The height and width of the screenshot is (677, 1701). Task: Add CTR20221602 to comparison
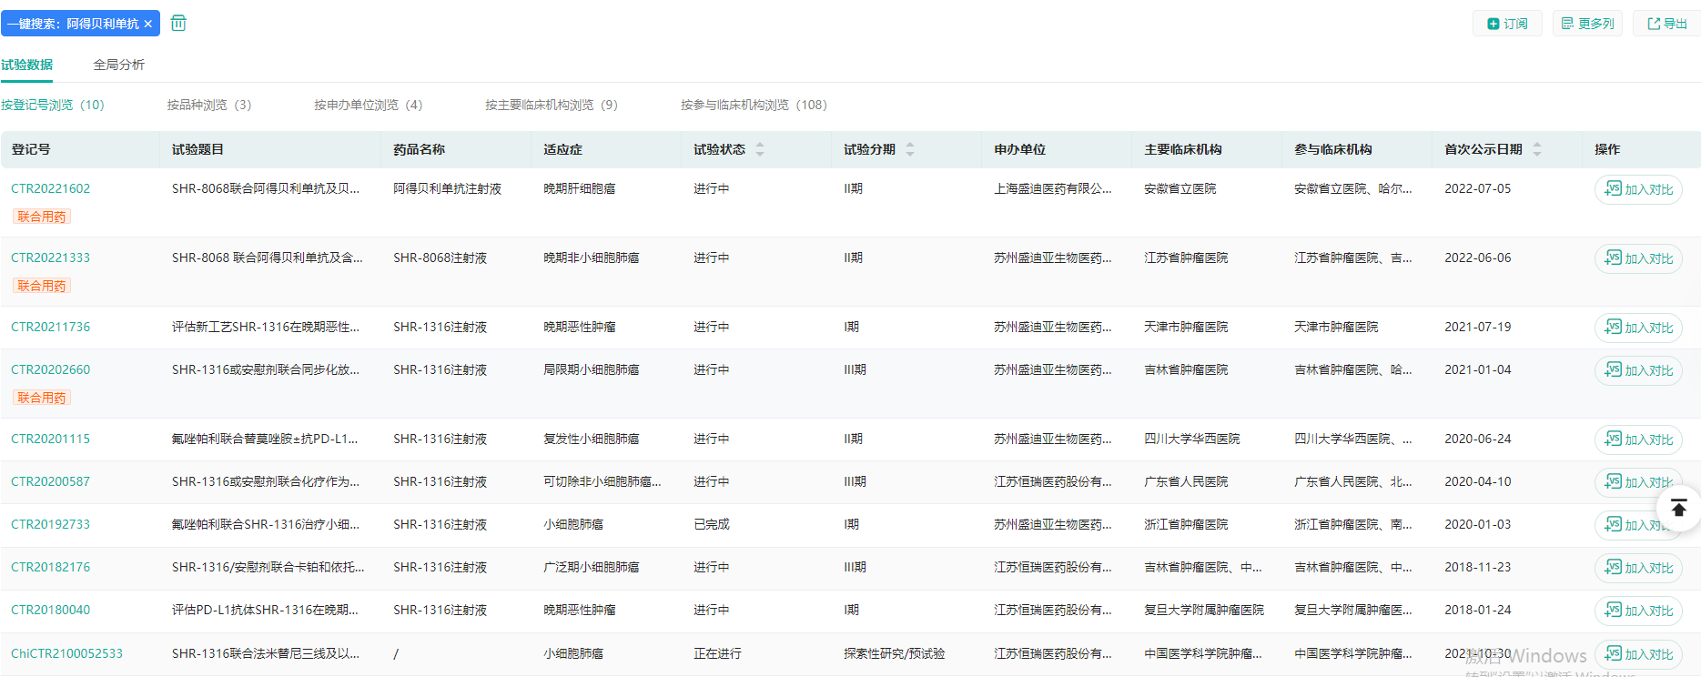pyautogui.click(x=1638, y=189)
